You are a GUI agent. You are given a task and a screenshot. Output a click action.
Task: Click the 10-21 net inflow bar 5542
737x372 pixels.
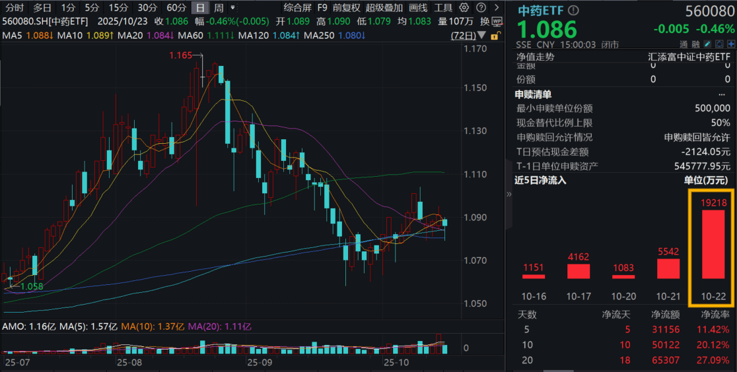pyautogui.click(x=668, y=268)
